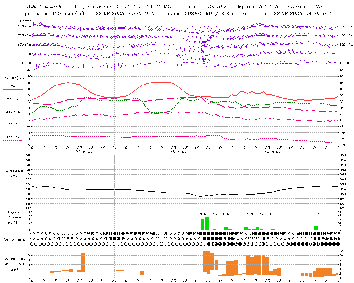Click the "6.4" precipitation amount value
This screenshot has height=283, width=354.
point(203,214)
